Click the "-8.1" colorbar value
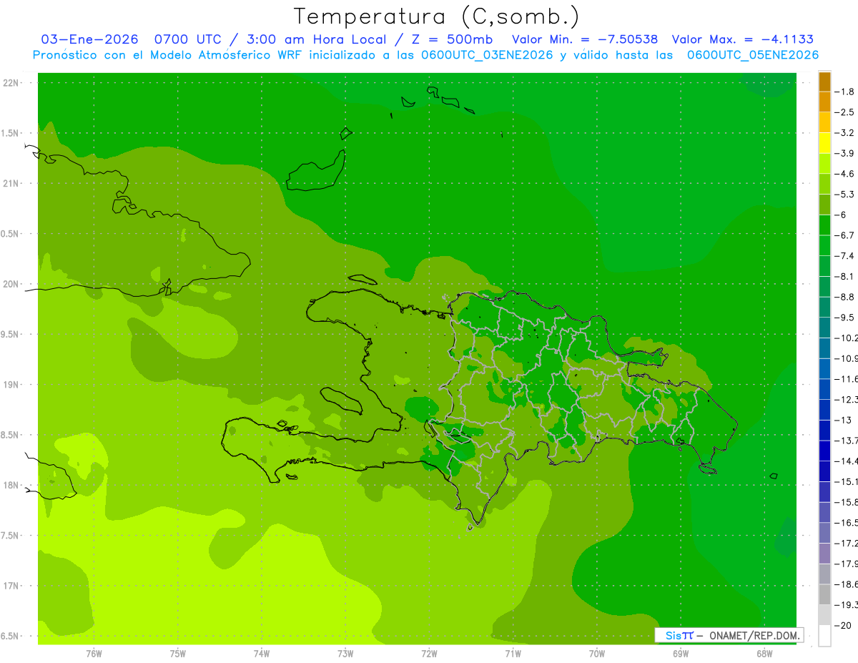Viewport: 858px width, 663px height. 845,276
